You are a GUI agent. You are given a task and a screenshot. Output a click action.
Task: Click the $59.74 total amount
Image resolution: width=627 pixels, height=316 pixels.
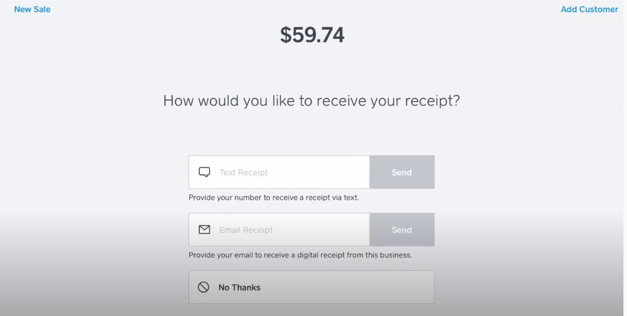pos(312,35)
